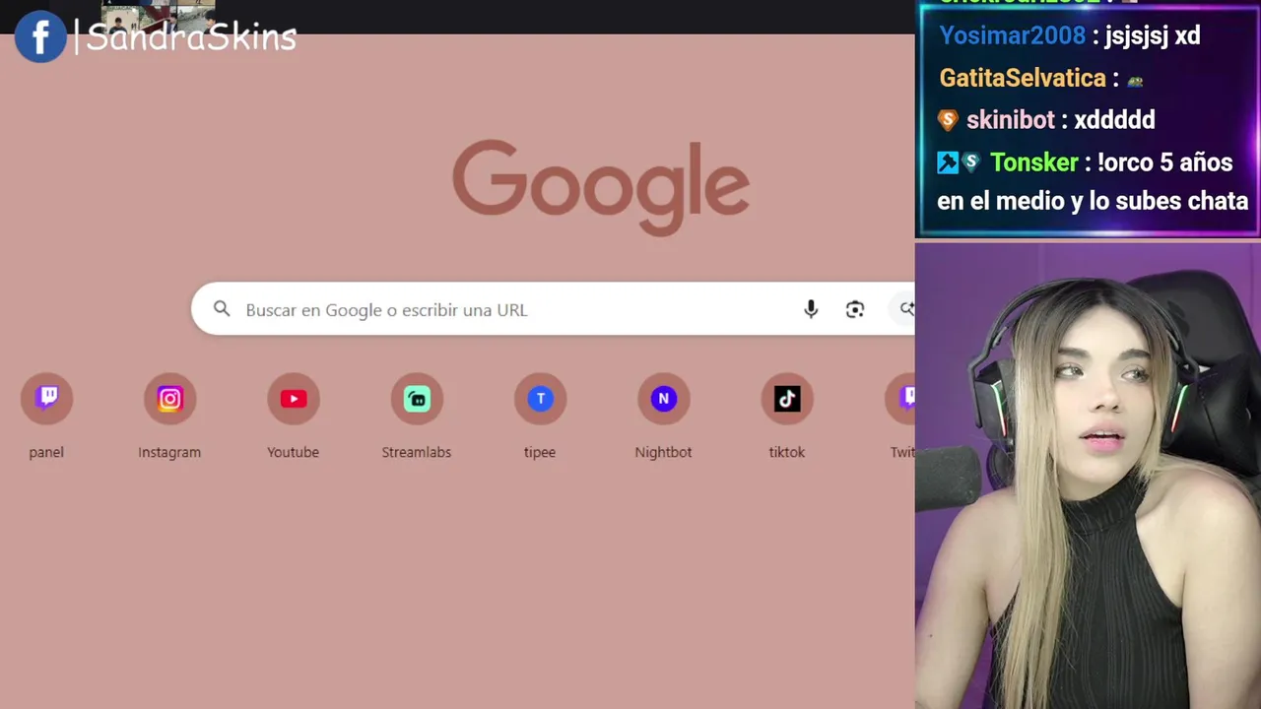Viewport: 1261px width, 709px height.
Task: Click the Facebook logo in overlay
Action: pos(40,37)
